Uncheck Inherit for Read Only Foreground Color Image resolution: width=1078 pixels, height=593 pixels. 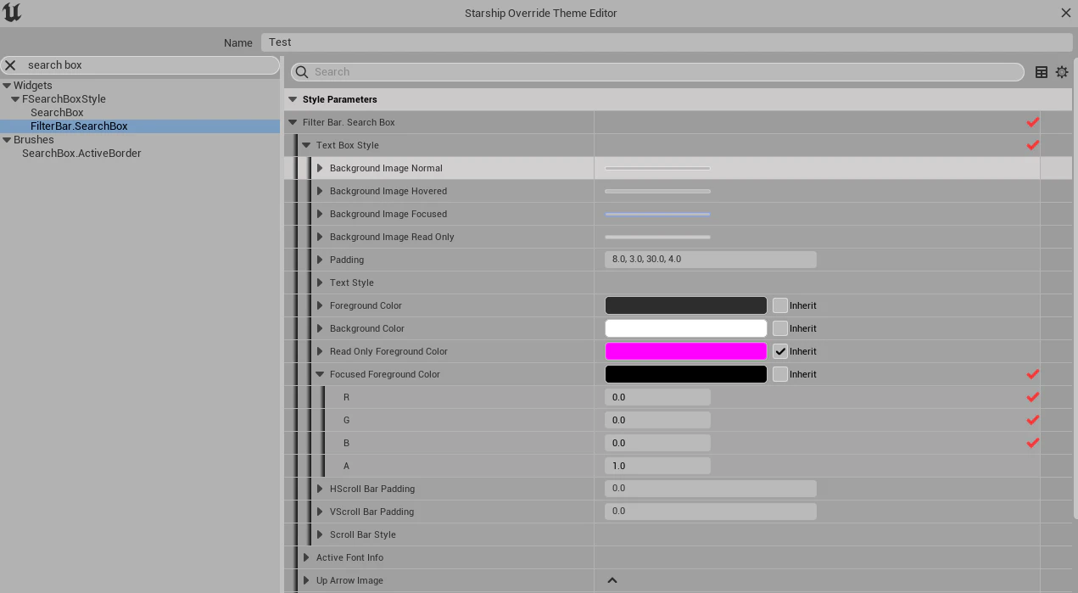click(780, 351)
